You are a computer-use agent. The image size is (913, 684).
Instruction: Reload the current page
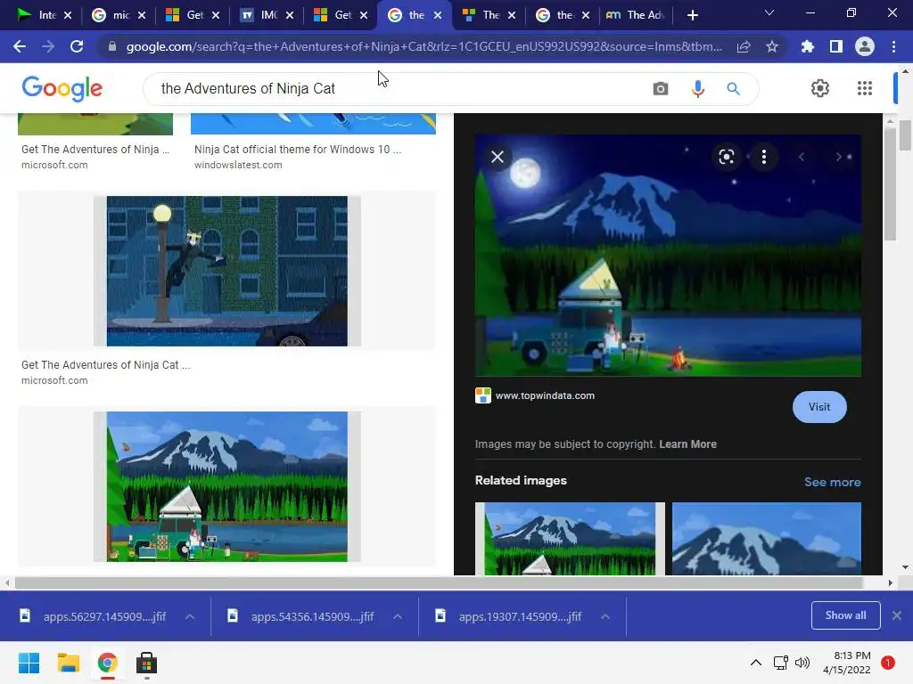coord(77,46)
